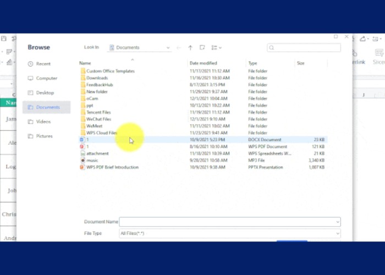Image resolution: width=385 pixels, height=275 pixels.
Task: Click the Videos folder icon
Action: pos(30,122)
